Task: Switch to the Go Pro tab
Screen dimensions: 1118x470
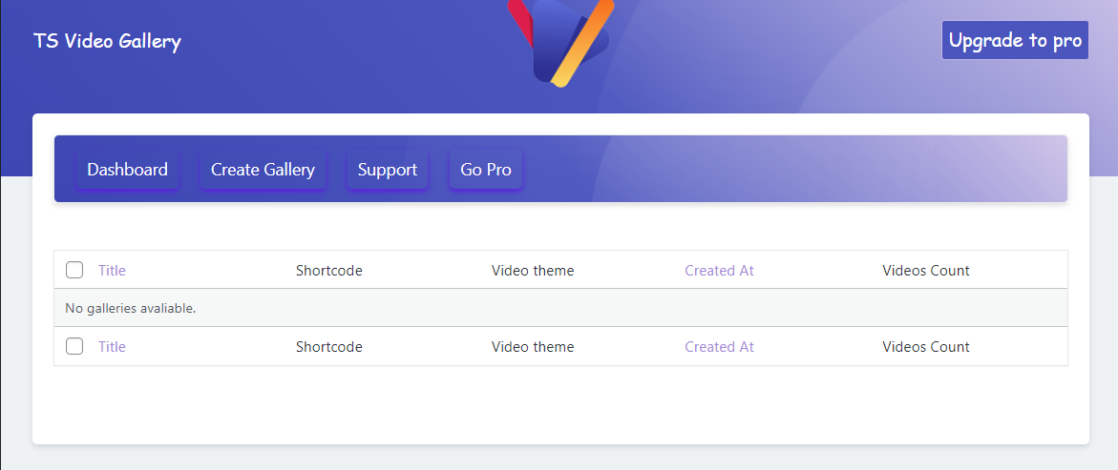Action: tap(486, 170)
